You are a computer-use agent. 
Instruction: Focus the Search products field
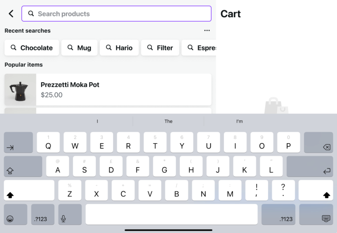(116, 14)
